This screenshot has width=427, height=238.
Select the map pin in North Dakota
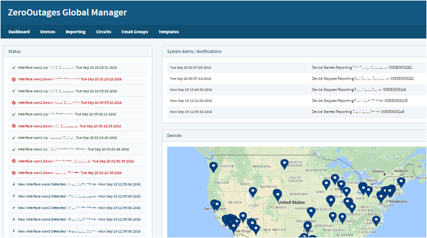pyautogui.click(x=284, y=164)
